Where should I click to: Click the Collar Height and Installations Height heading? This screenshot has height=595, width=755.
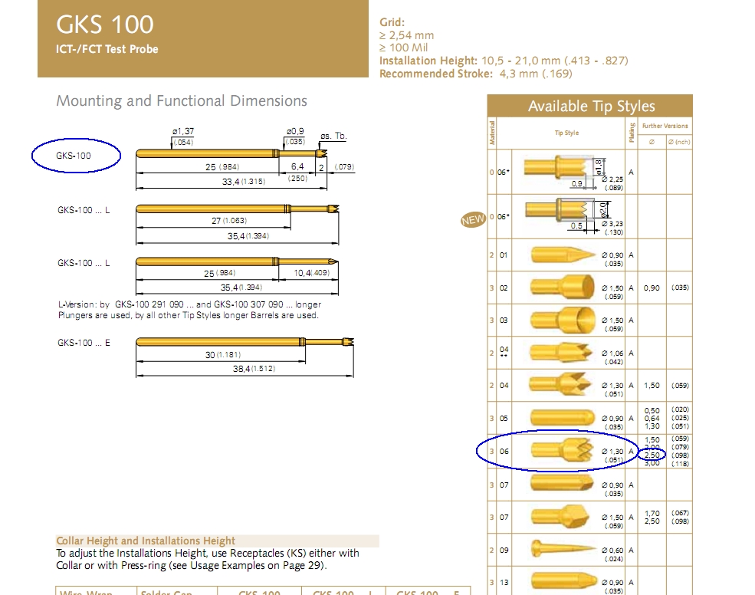[146, 541]
